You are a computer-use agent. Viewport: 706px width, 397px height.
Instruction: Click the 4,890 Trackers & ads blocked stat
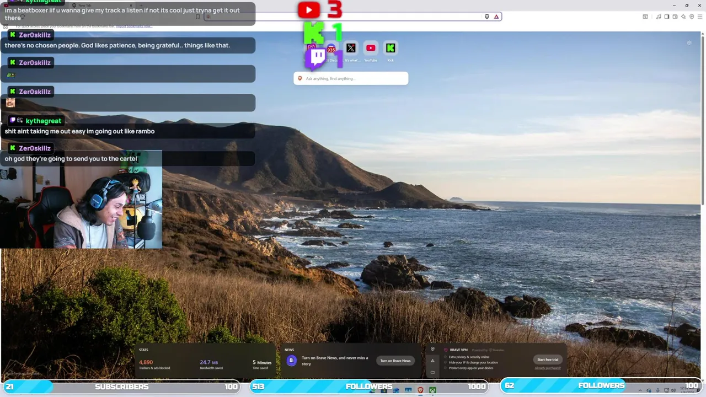point(154,364)
